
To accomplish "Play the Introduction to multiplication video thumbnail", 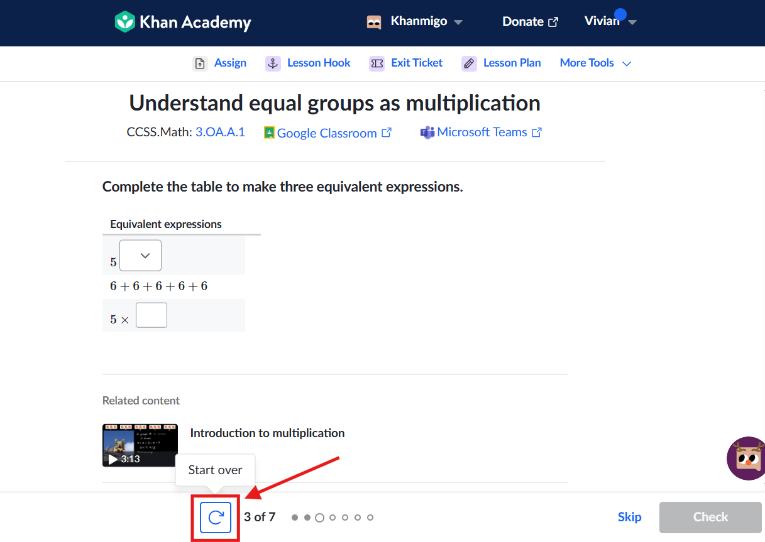I will click(x=140, y=445).
